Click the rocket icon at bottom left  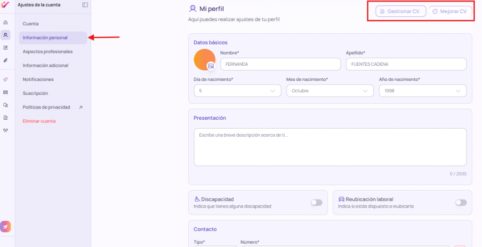6,226
